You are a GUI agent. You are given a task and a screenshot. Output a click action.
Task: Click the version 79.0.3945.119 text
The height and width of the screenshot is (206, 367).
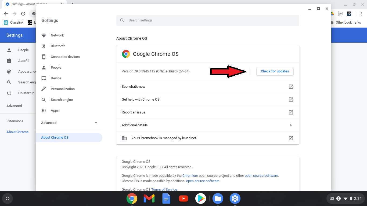click(x=156, y=71)
